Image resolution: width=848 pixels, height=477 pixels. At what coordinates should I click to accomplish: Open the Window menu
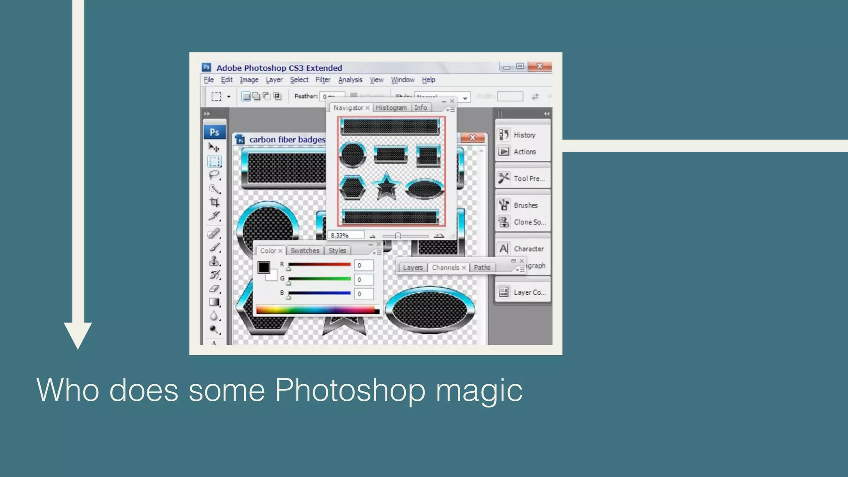402,80
